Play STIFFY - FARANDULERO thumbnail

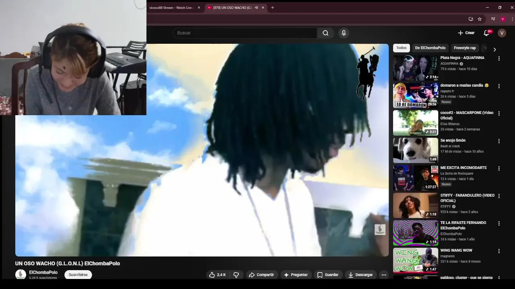(416, 205)
